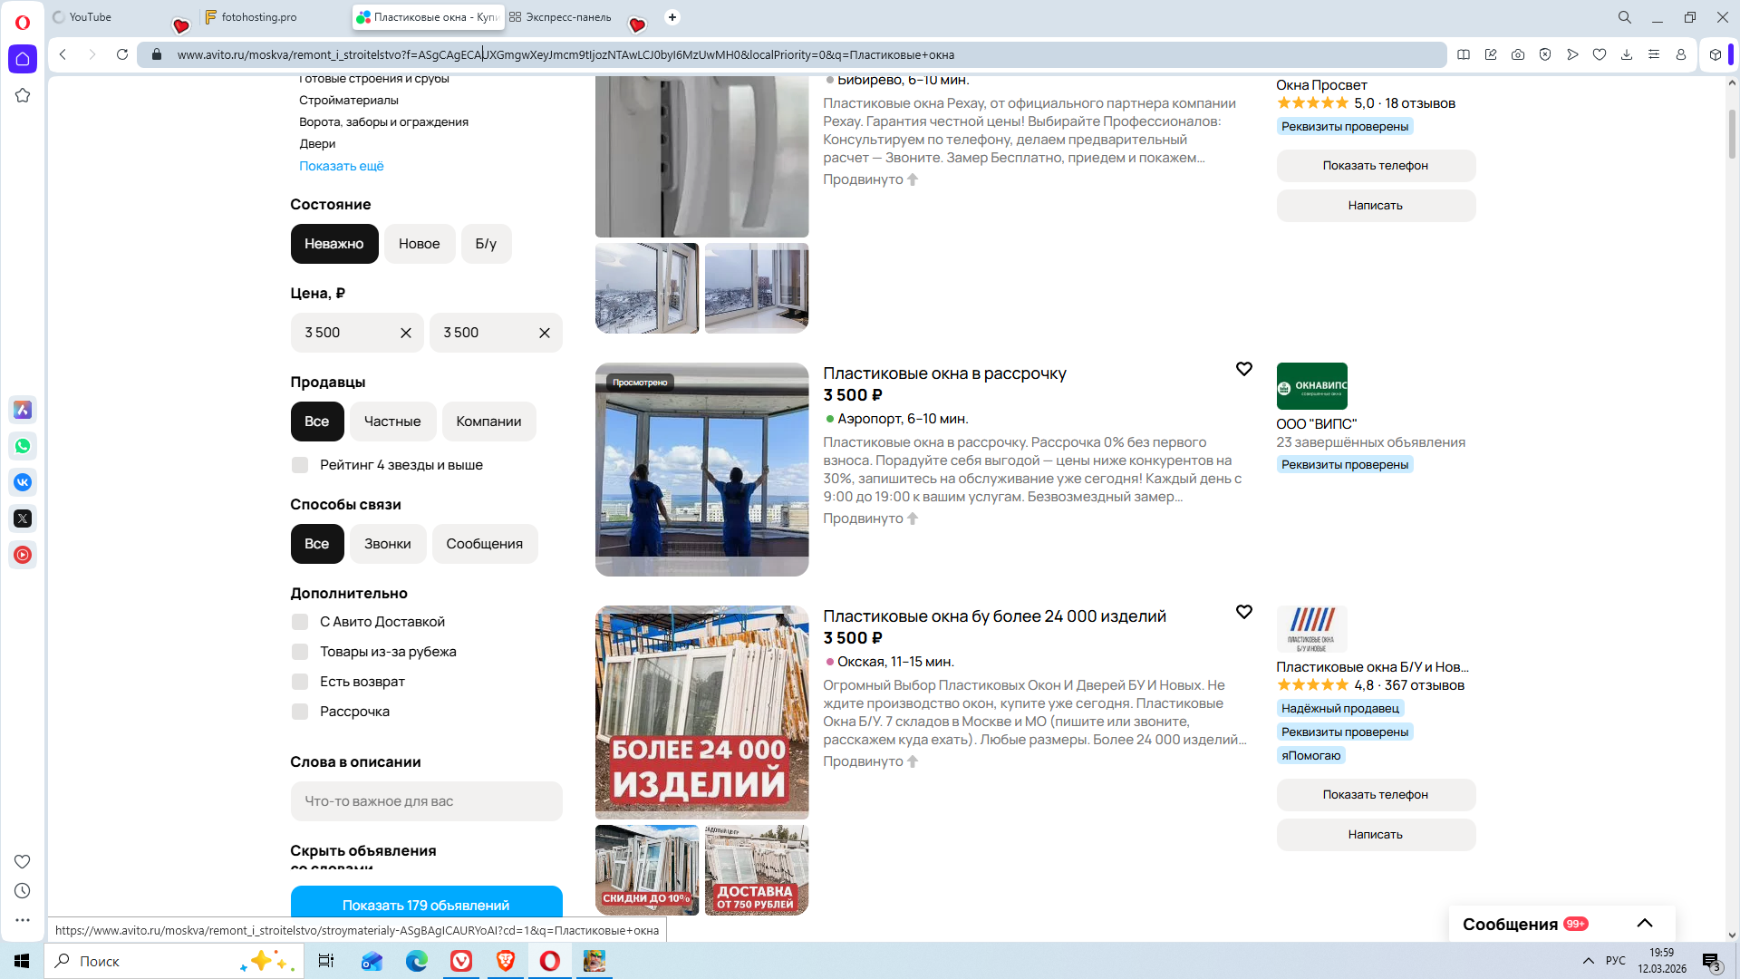Screen dimensions: 1740x979
Task: Show hidden system tray icons
Action: [x=1588, y=961]
